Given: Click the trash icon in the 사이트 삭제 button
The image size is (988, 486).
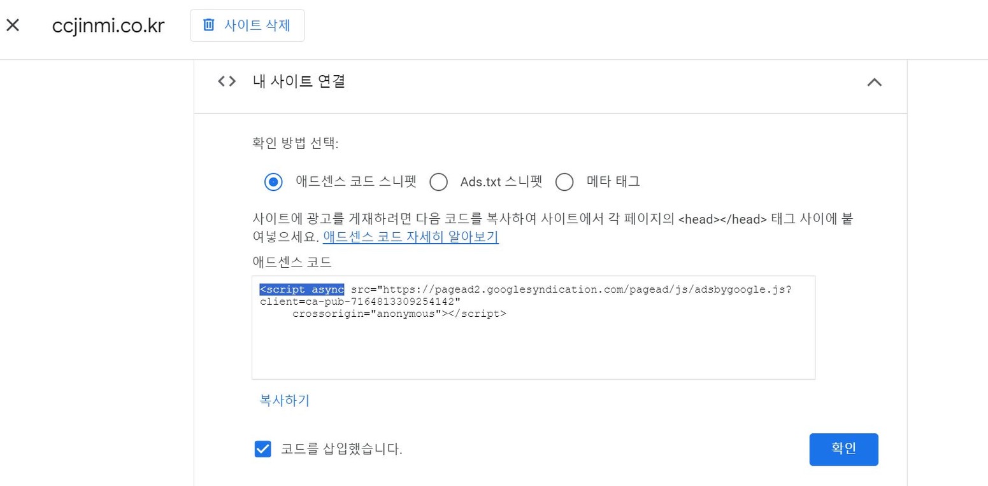Looking at the screenshot, I should (x=209, y=25).
